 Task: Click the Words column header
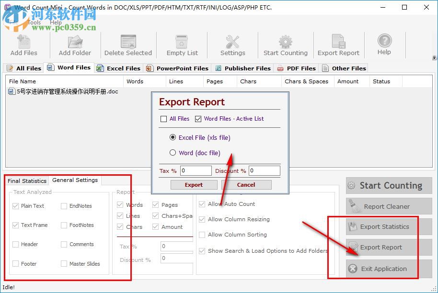144,81
